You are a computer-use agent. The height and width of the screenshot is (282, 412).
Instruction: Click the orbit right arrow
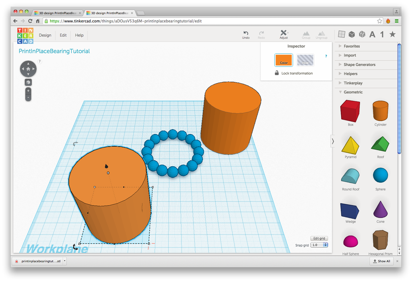(34, 69)
